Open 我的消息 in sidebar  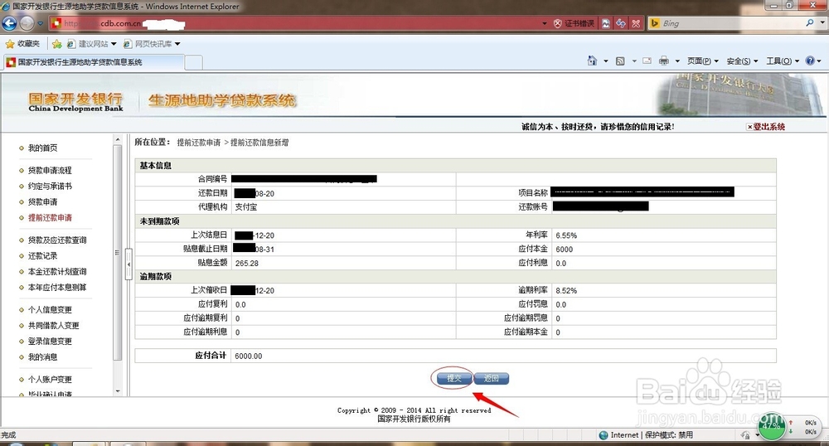(x=42, y=357)
